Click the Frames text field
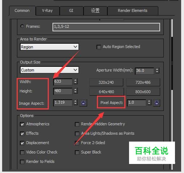 106,27
